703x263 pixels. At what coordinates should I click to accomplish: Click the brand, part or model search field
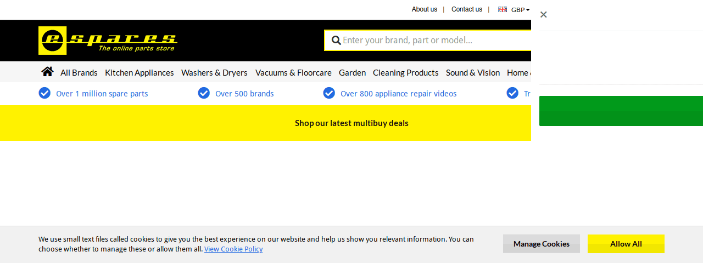click(434, 41)
